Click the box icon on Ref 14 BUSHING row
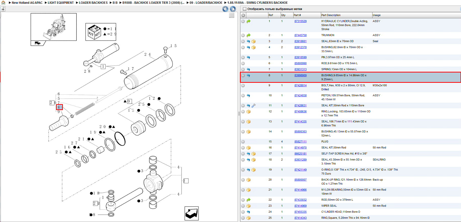Viewport: 461px width, 222px height. click(x=248, y=132)
